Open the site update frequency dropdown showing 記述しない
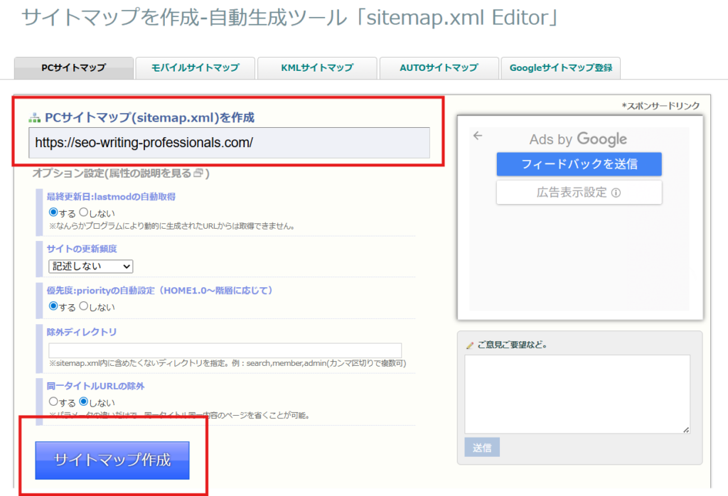 coord(90,266)
